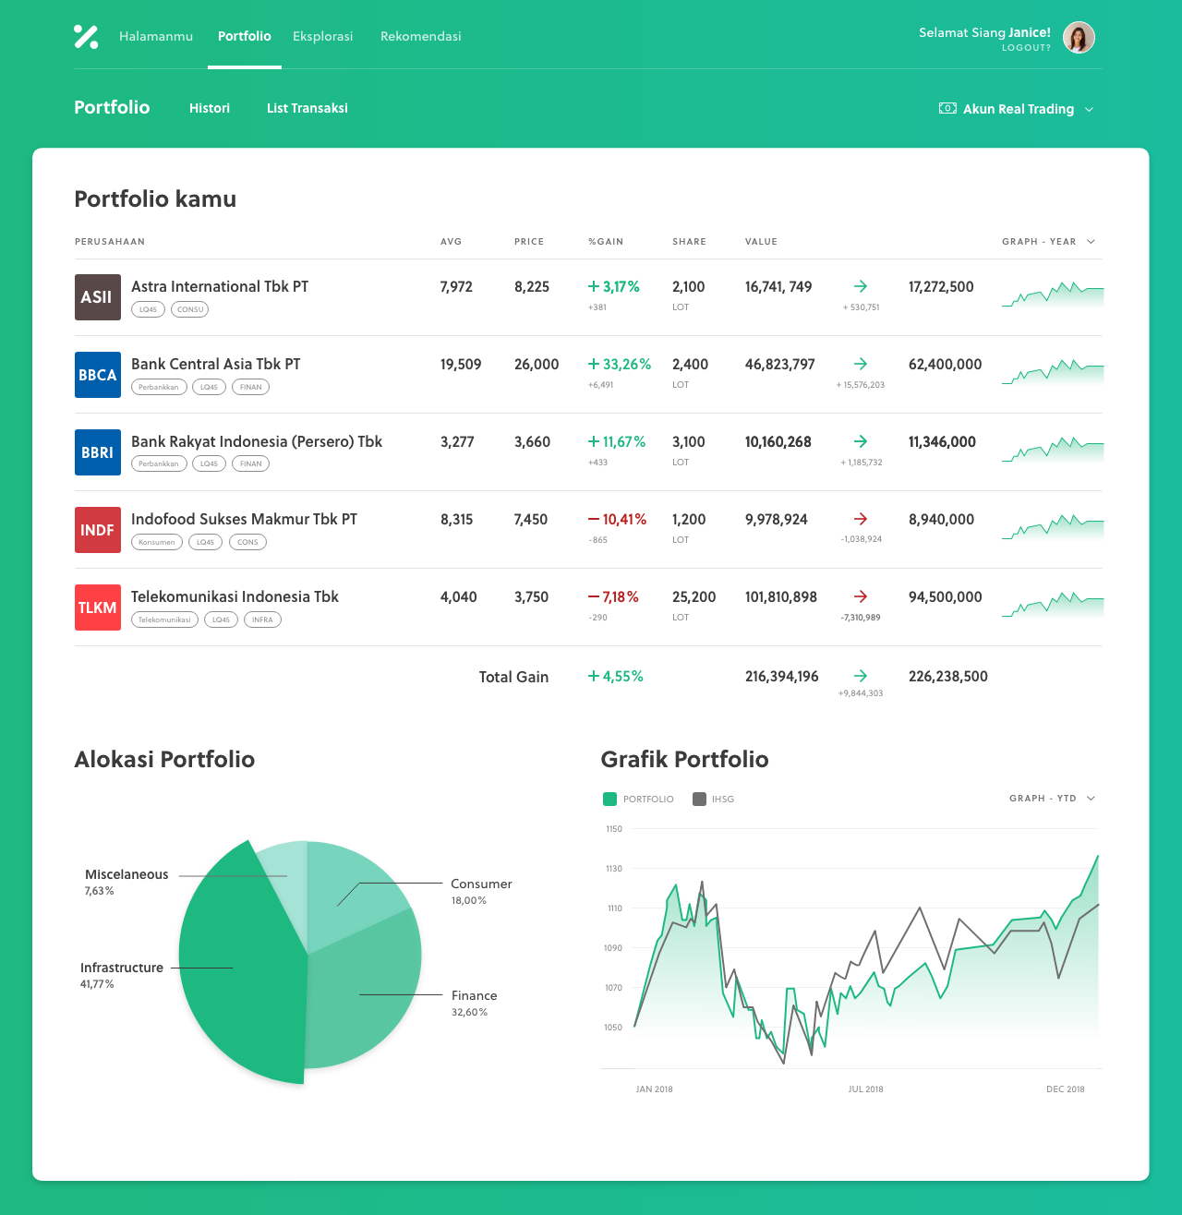
Task: Open the Rekomendasi nav tab
Action: click(x=421, y=36)
